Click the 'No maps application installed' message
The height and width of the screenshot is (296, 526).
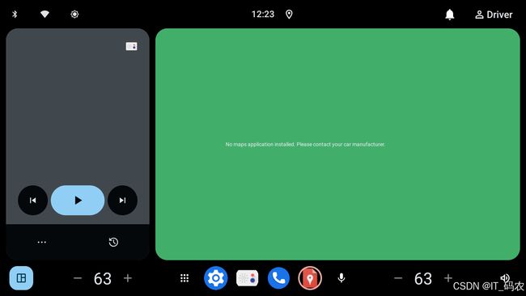click(x=305, y=145)
